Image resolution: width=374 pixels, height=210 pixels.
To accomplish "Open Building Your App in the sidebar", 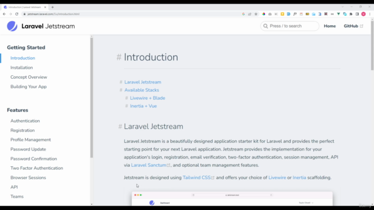I will tap(29, 87).
